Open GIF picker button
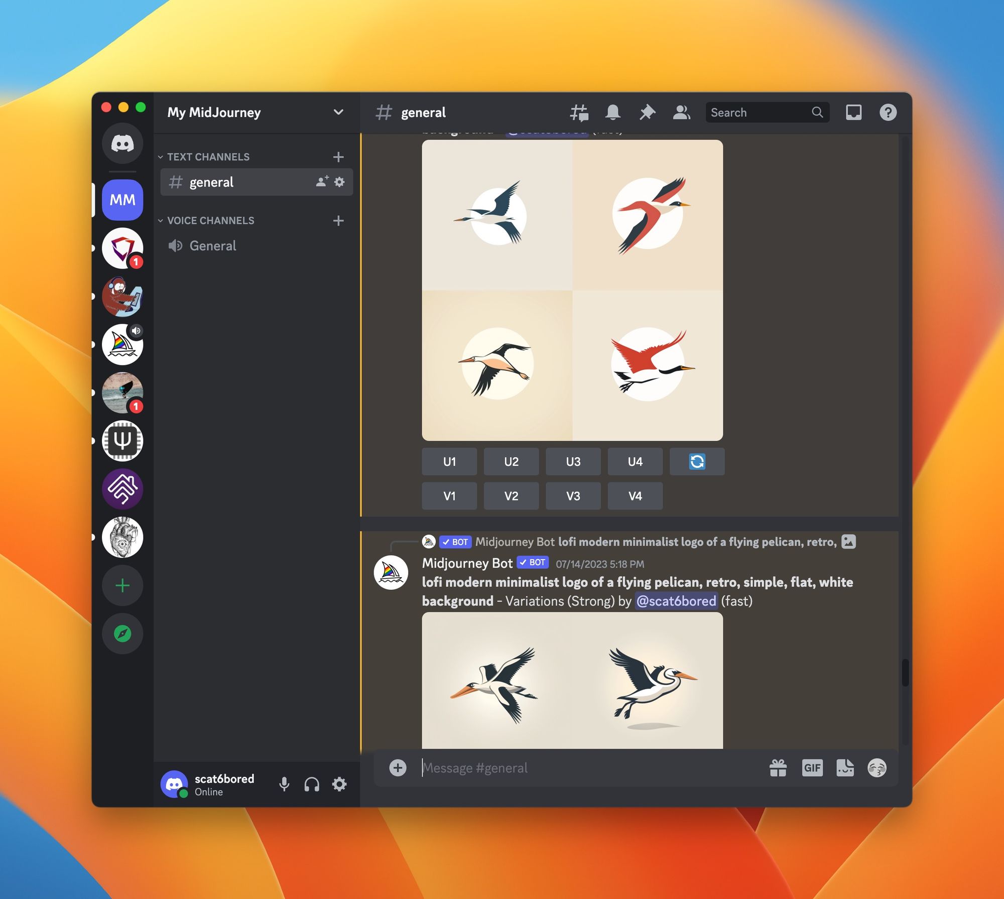The image size is (1004, 899). [x=812, y=768]
